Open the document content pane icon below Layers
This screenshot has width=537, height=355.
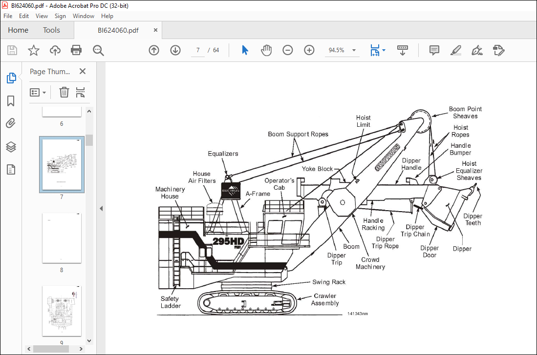[11, 170]
